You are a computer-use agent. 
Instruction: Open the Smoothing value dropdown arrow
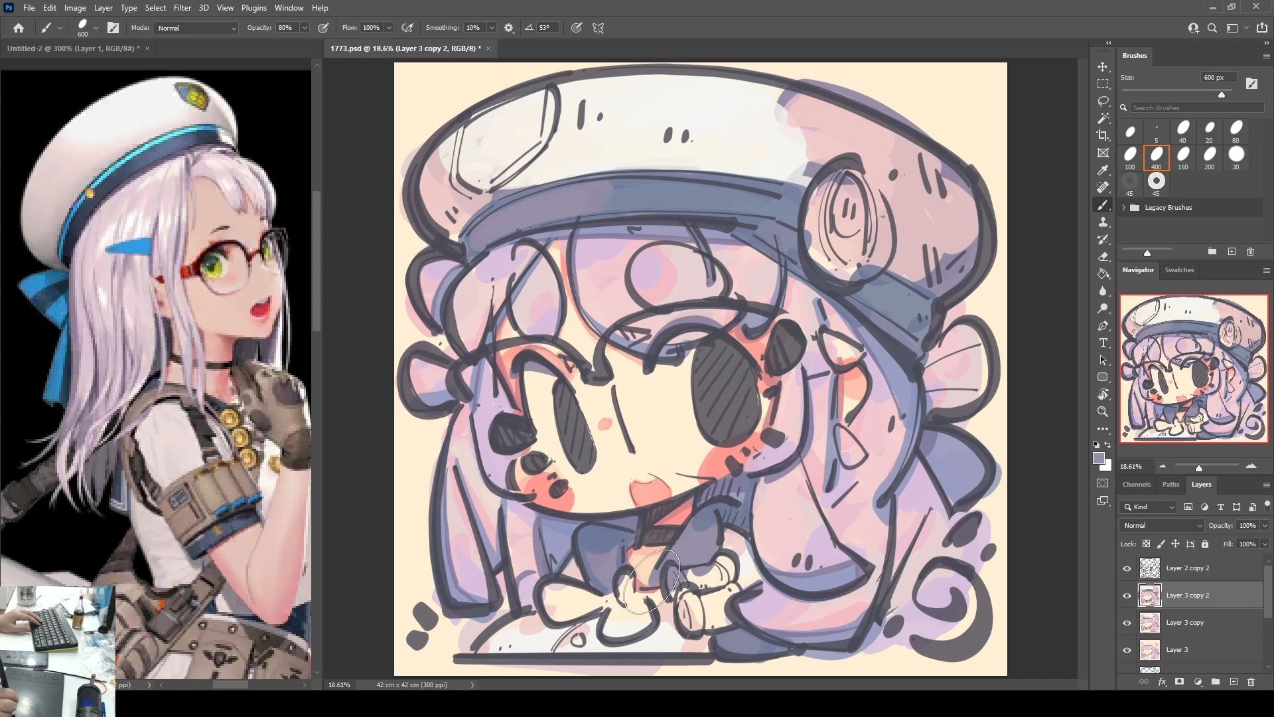(492, 28)
